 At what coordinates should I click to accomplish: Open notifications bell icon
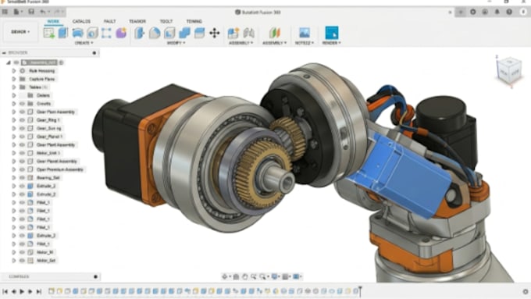pos(497,12)
